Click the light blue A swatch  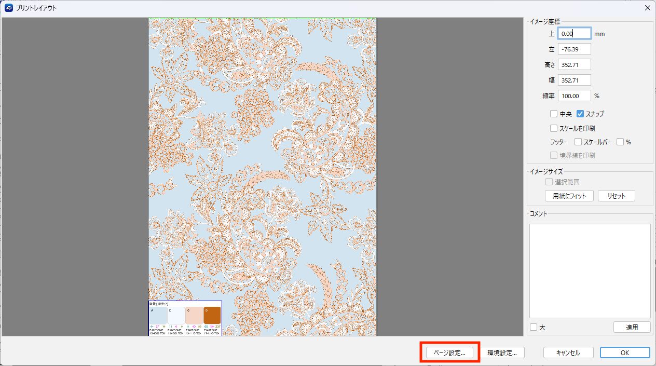coord(158,316)
